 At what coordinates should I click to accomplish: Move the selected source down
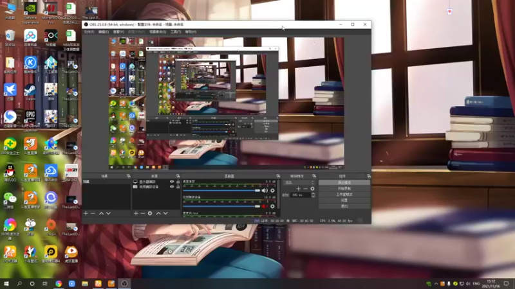[x=165, y=213]
